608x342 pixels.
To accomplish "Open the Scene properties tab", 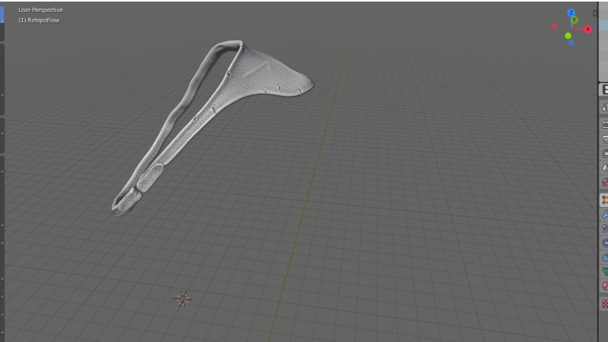I will coord(604,168).
